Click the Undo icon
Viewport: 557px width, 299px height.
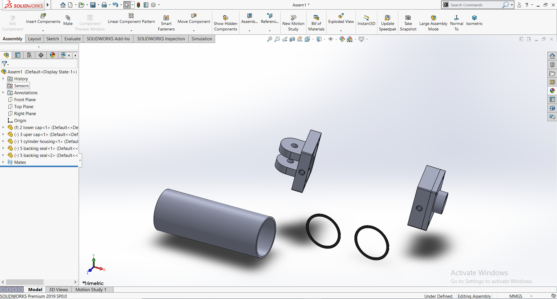[x=115, y=5]
